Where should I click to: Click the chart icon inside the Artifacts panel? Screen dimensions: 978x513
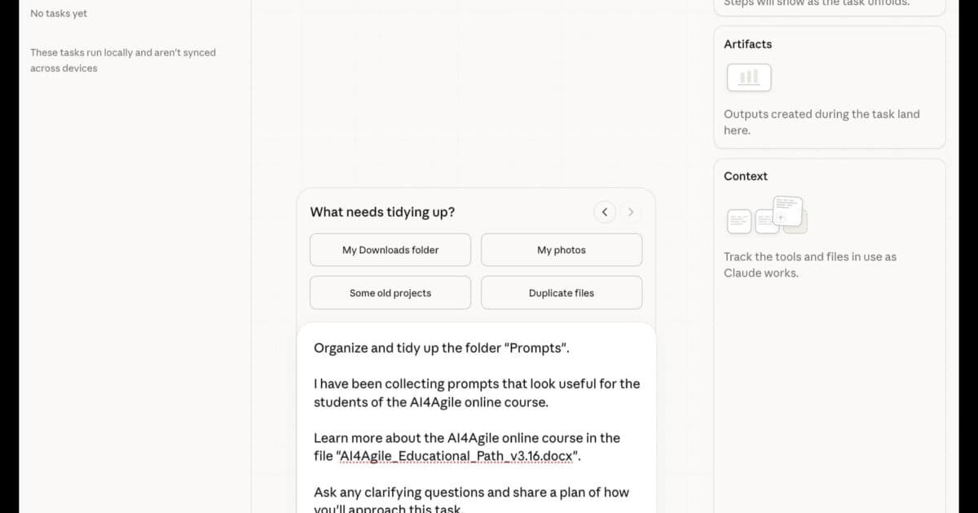click(748, 77)
